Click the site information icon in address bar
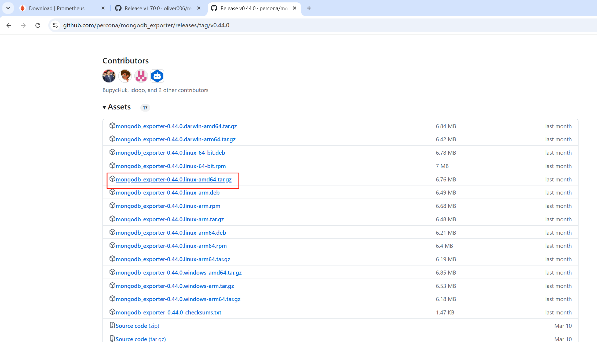Viewport: 597px width, 342px height. pos(55,25)
